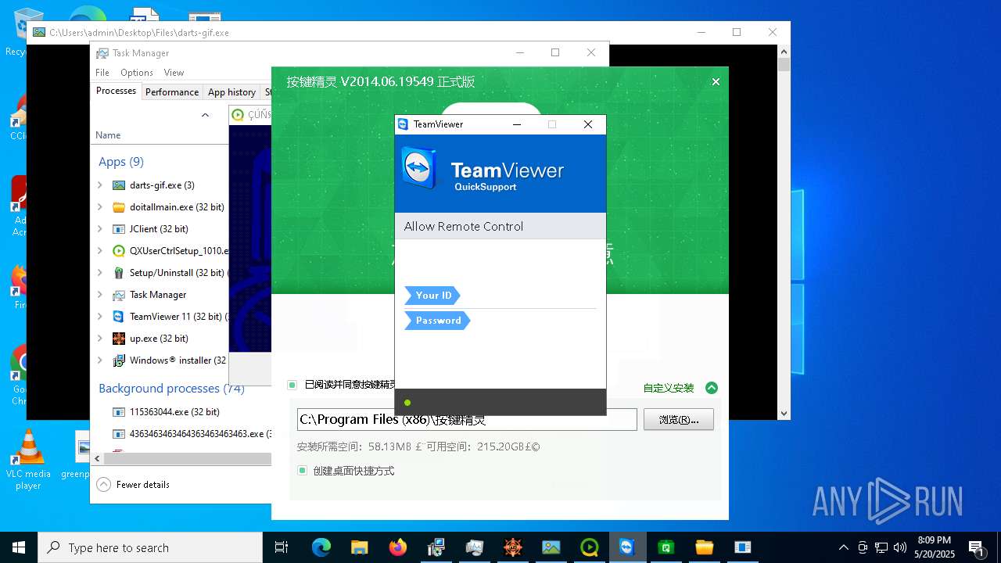The image size is (1001, 563).
Task: Click Setup/Uninstall process icon in Task Manager
Action: (x=119, y=273)
